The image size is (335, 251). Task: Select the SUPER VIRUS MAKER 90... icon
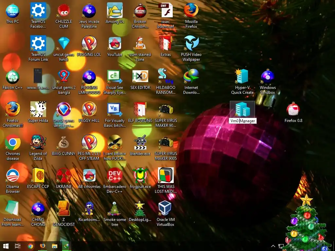[x=166, y=109]
